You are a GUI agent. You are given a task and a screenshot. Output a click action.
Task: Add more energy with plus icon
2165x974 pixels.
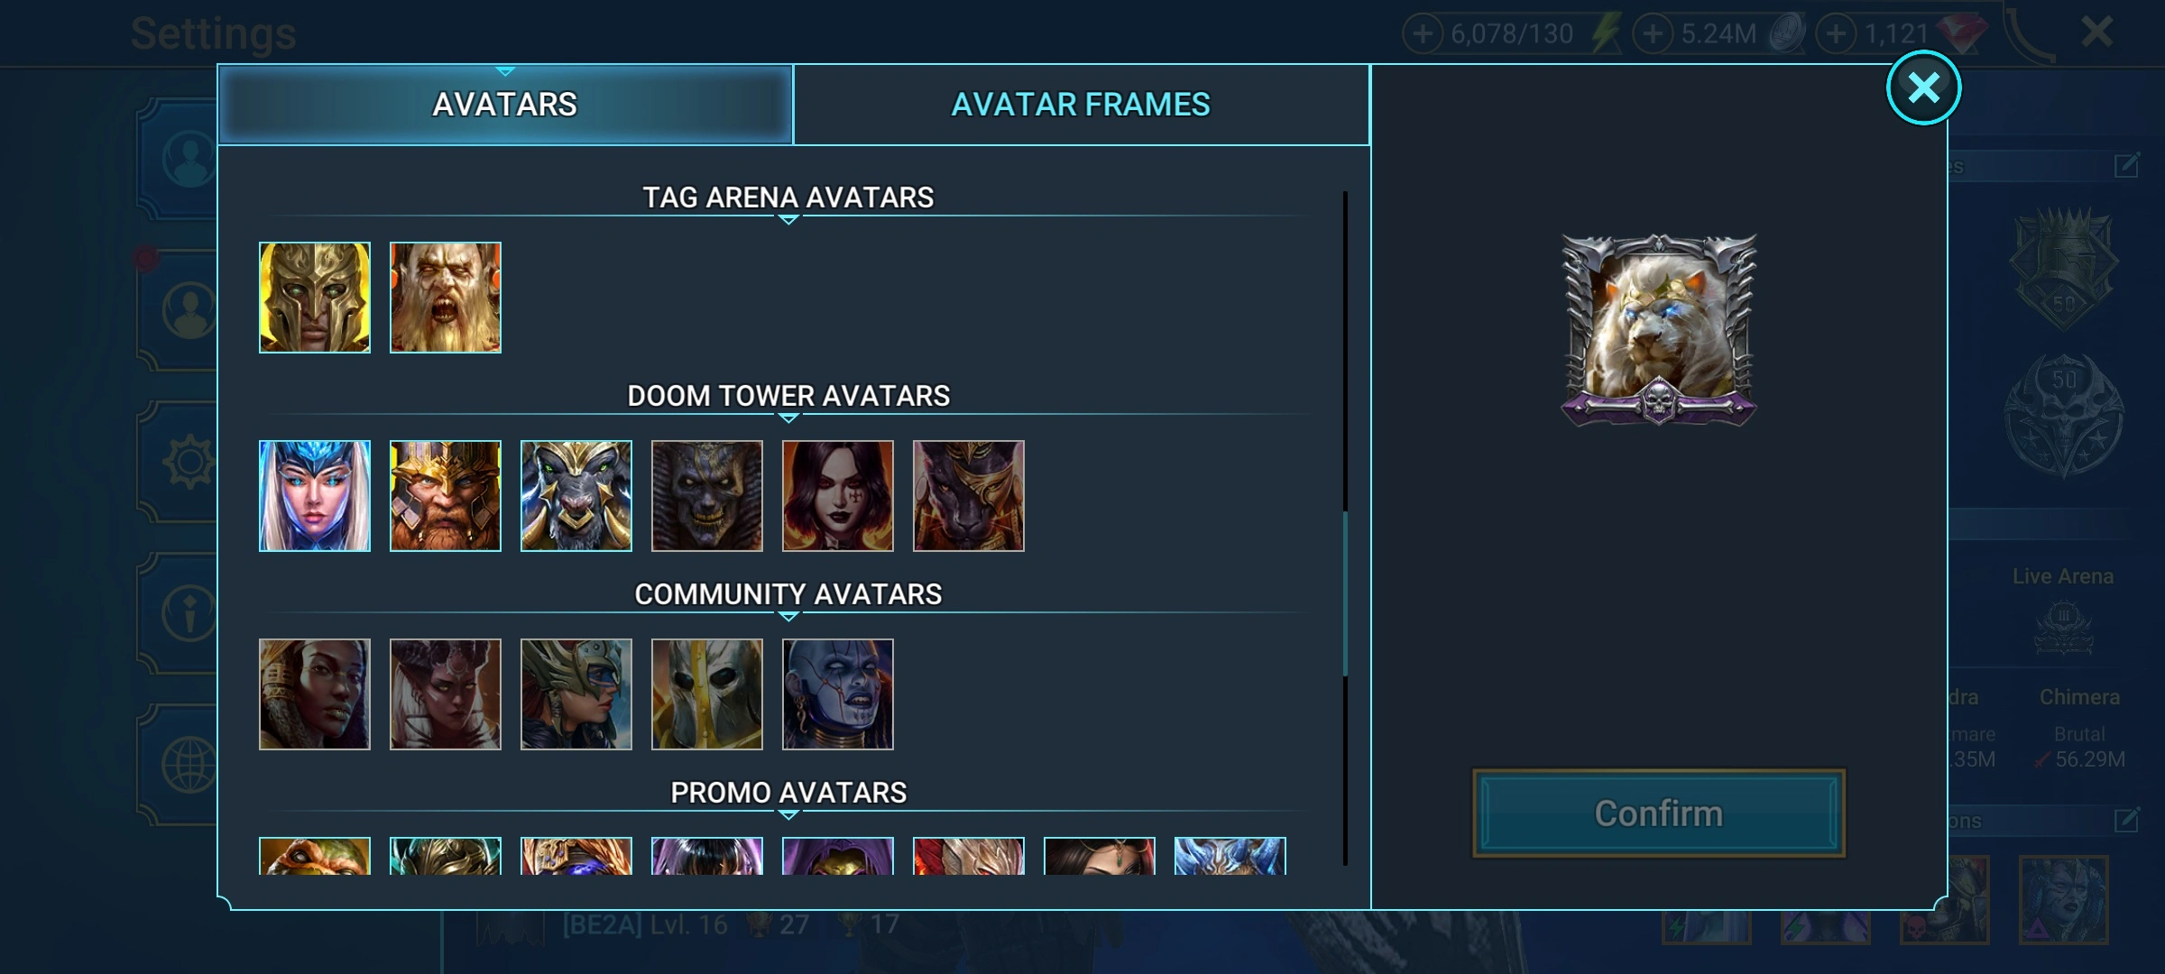coord(1422,34)
